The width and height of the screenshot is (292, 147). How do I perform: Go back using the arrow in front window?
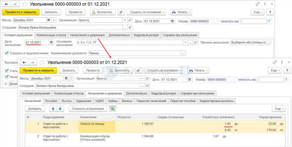[x=24, y=62]
